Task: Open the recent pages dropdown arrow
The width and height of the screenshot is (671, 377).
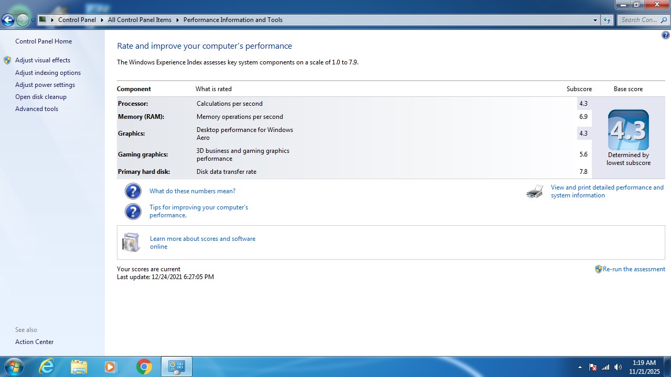Action: (33, 20)
